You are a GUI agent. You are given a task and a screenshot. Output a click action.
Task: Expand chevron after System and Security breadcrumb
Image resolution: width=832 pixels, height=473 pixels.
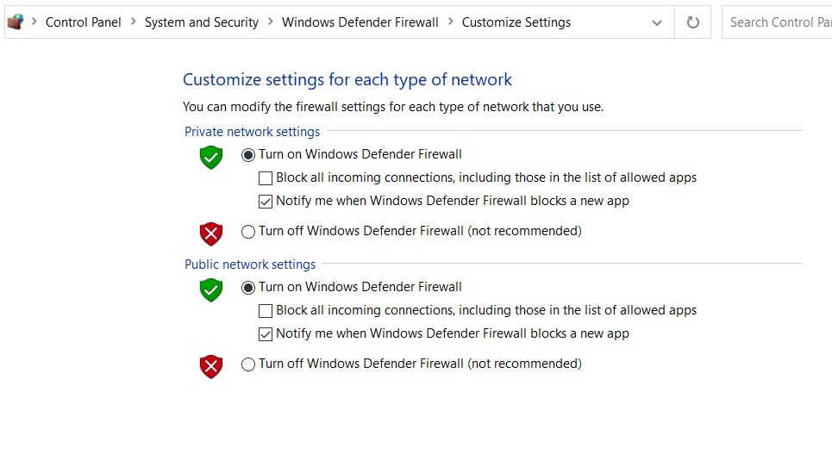point(271,22)
